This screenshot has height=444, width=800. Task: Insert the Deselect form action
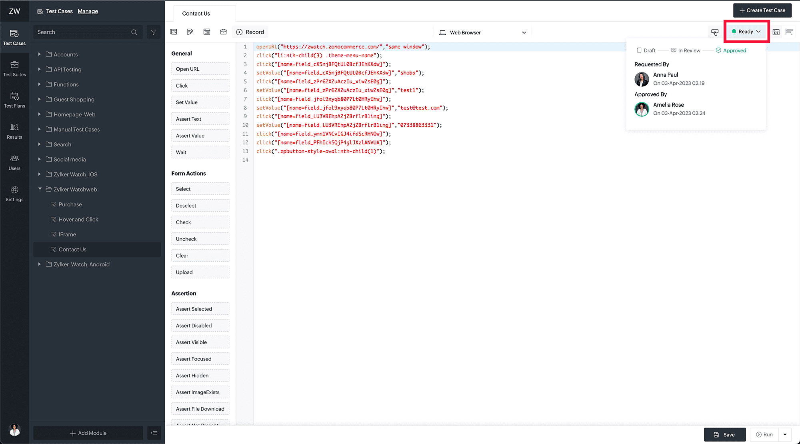coord(200,206)
